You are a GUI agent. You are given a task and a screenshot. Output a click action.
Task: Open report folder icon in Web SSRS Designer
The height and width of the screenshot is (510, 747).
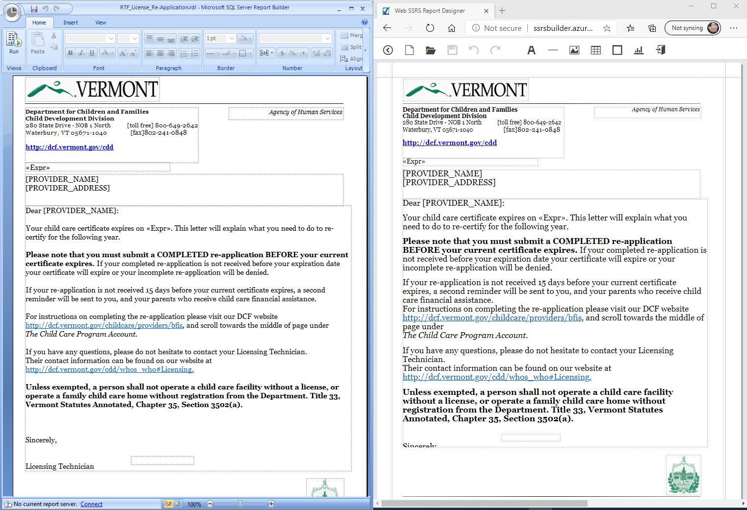pos(431,50)
